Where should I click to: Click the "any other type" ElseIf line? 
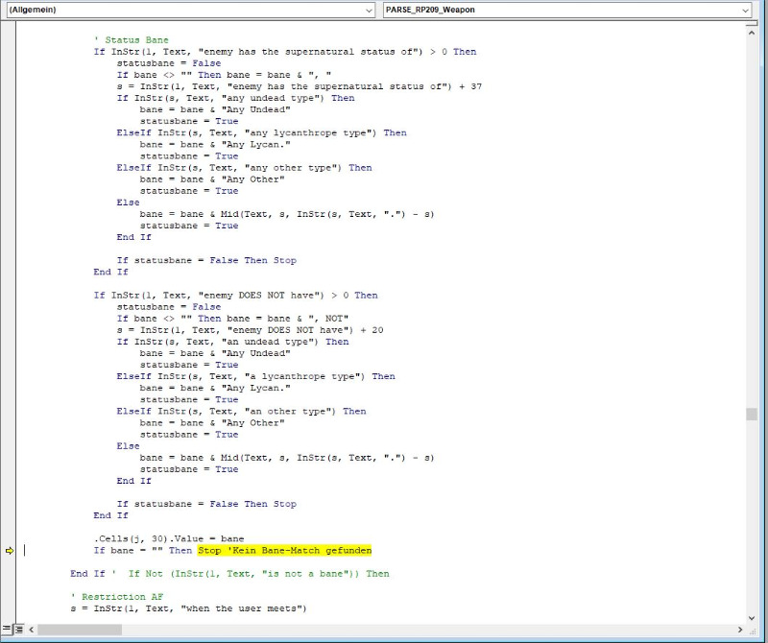(244, 168)
